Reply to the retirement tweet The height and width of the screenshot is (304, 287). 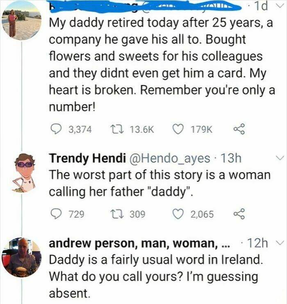point(55,129)
